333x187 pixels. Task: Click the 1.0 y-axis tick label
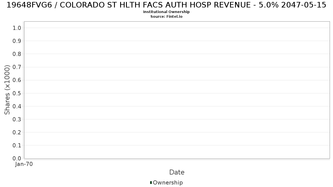point(17,28)
